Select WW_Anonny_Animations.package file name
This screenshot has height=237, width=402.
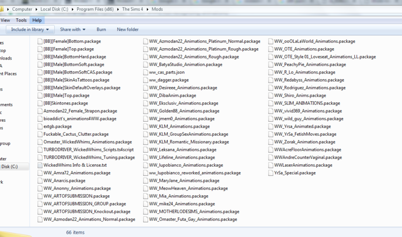click(x=77, y=188)
